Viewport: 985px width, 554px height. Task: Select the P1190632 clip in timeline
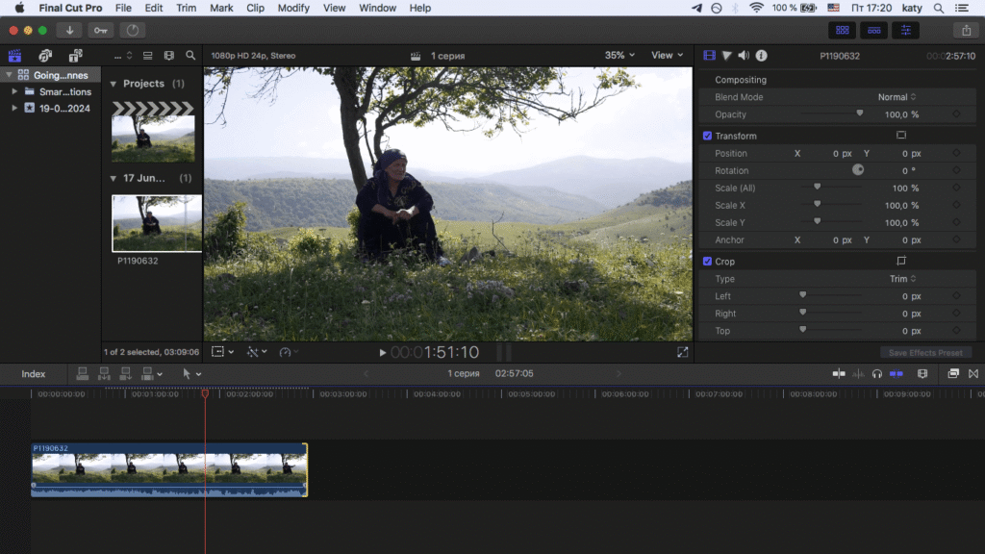[169, 469]
